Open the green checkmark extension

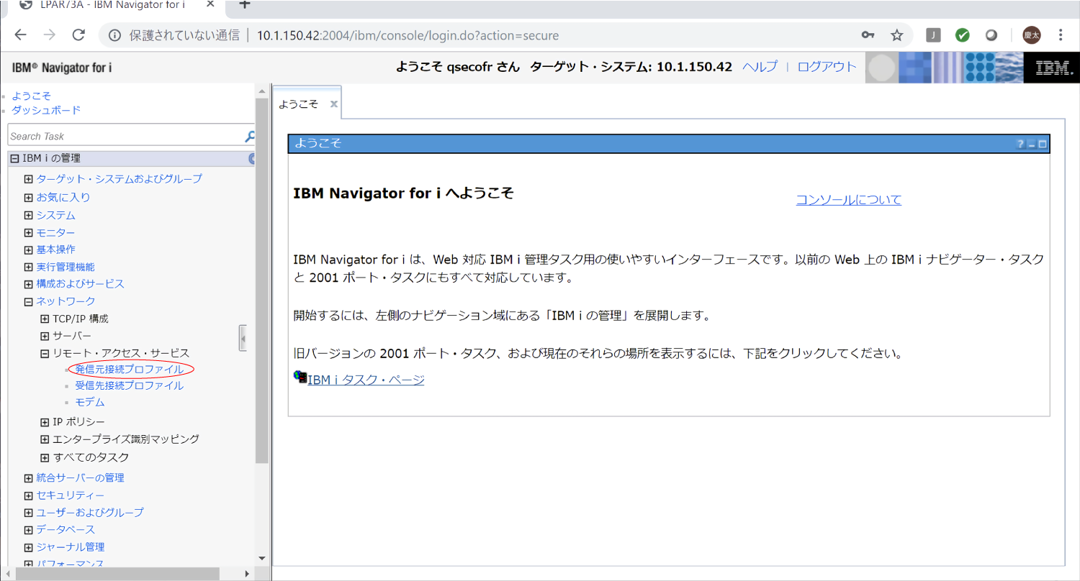[963, 35]
